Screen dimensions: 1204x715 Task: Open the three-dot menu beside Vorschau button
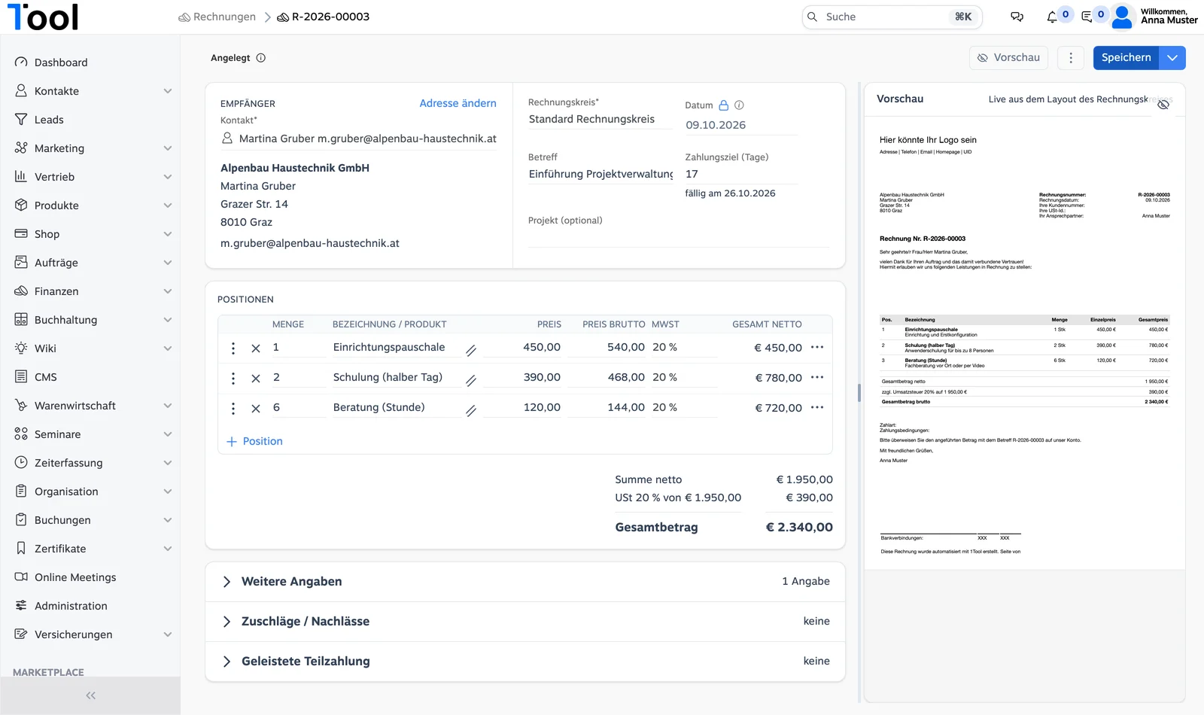pyautogui.click(x=1071, y=58)
